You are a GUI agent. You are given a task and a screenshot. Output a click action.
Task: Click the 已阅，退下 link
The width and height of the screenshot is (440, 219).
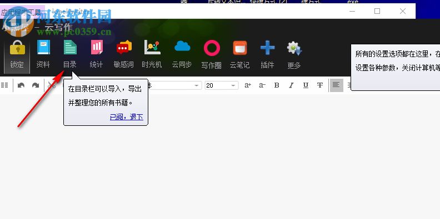tap(127, 117)
